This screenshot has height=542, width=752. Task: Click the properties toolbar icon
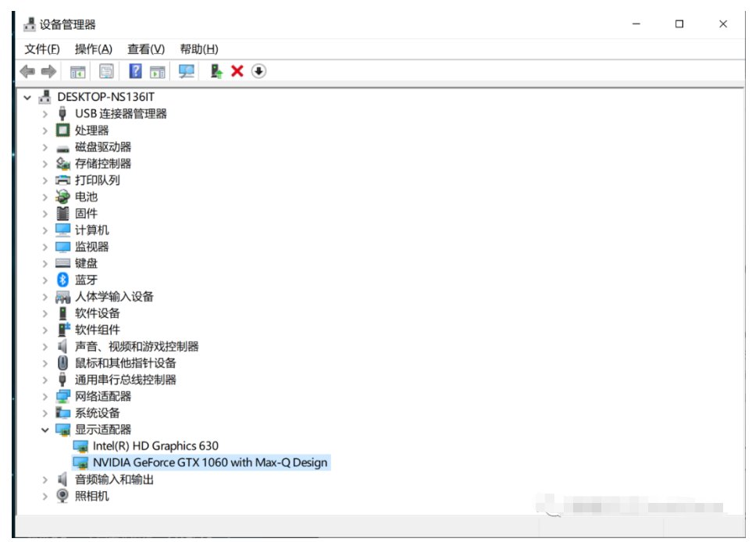(x=106, y=71)
